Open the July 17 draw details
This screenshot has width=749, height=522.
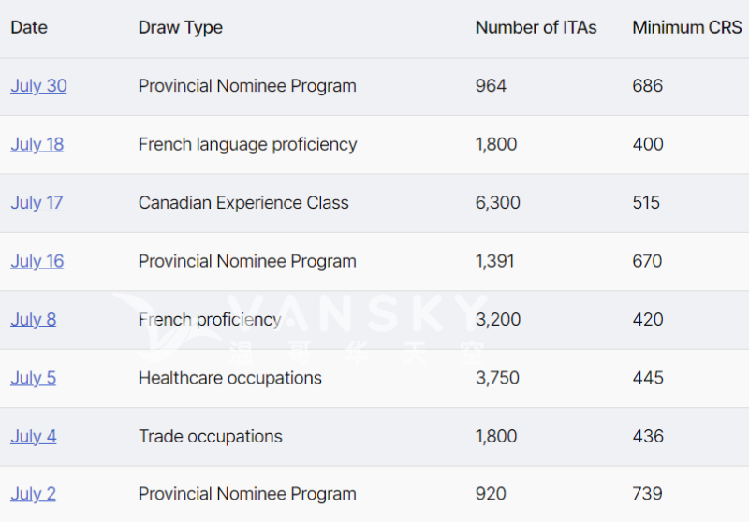37,203
